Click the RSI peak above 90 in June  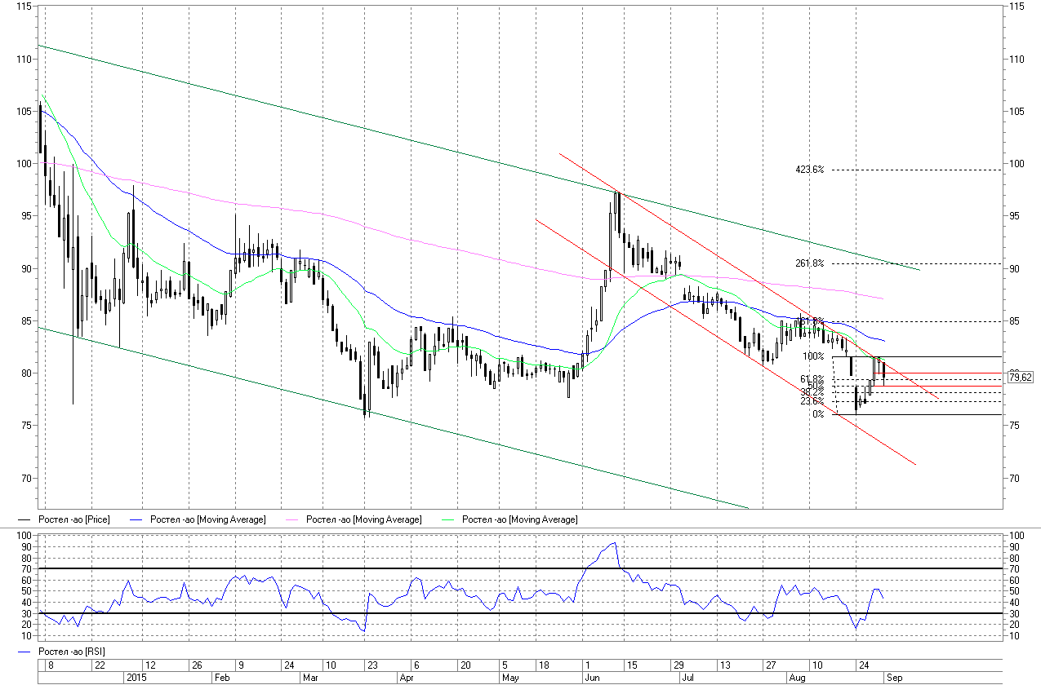click(613, 543)
